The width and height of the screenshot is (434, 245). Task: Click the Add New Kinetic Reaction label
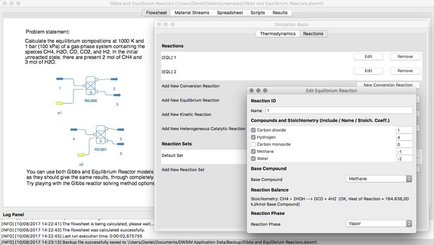(x=186, y=114)
